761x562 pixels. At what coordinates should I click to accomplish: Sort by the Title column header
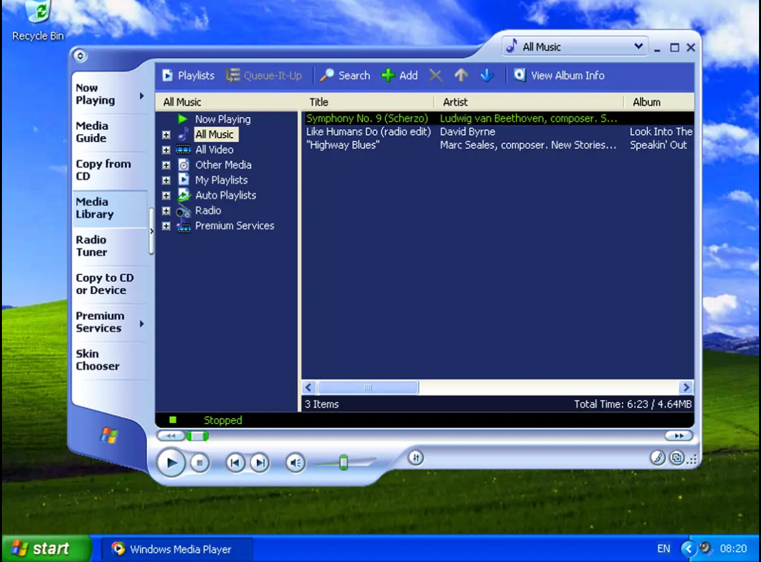368,102
